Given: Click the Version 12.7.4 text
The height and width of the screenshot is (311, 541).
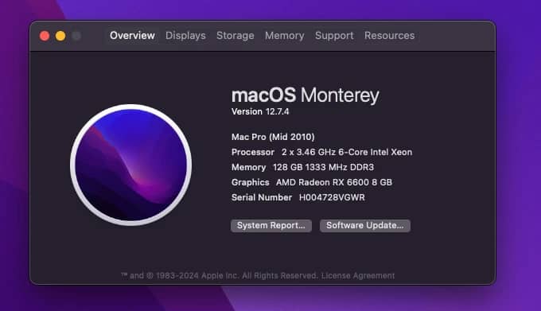Looking at the screenshot, I should pyautogui.click(x=260, y=111).
